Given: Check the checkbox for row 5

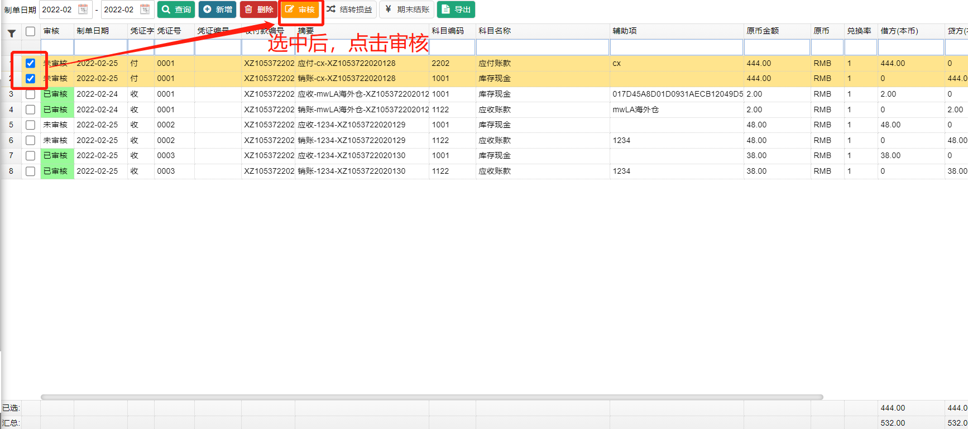Looking at the screenshot, I should coord(31,125).
